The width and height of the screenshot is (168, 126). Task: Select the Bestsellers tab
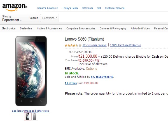[26, 28]
